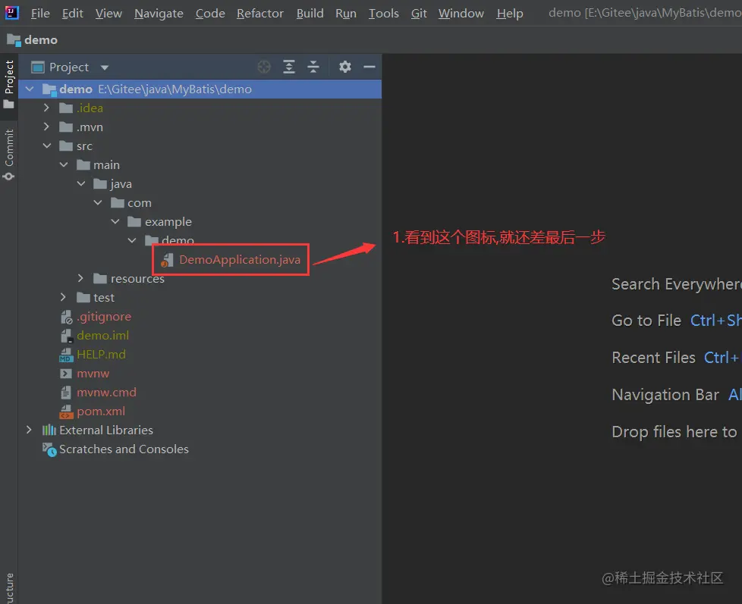Image resolution: width=742 pixels, height=604 pixels.
Task: Click the Collapse All icon
Action: pyautogui.click(x=313, y=67)
